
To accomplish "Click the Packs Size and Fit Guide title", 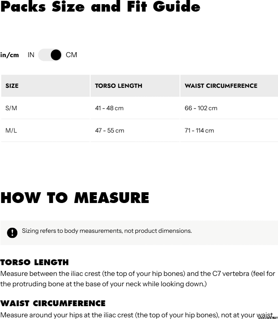I will tap(100, 7).
